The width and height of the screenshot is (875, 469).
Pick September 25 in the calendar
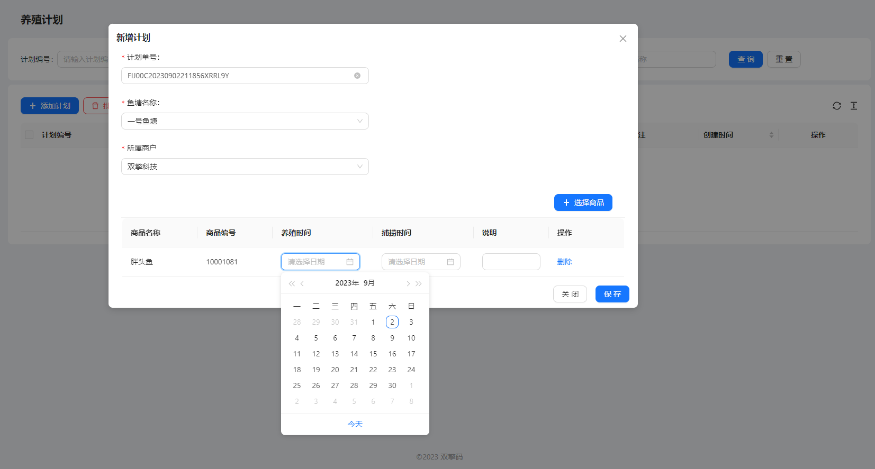pyautogui.click(x=297, y=385)
